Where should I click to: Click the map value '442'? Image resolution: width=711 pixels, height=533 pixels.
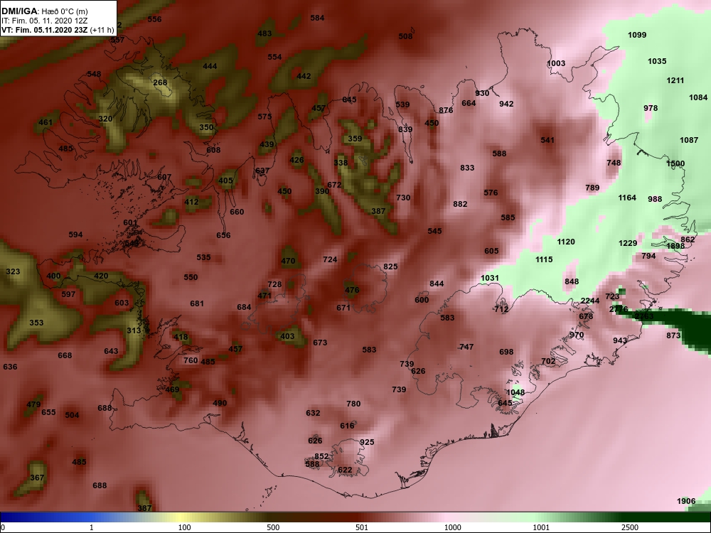point(304,76)
